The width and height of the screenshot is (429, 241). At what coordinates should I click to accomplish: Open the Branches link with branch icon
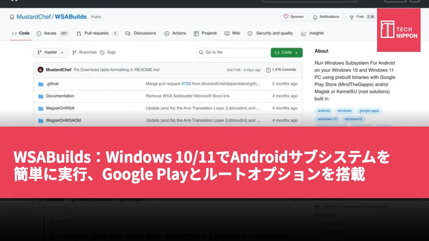[x=84, y=52]
